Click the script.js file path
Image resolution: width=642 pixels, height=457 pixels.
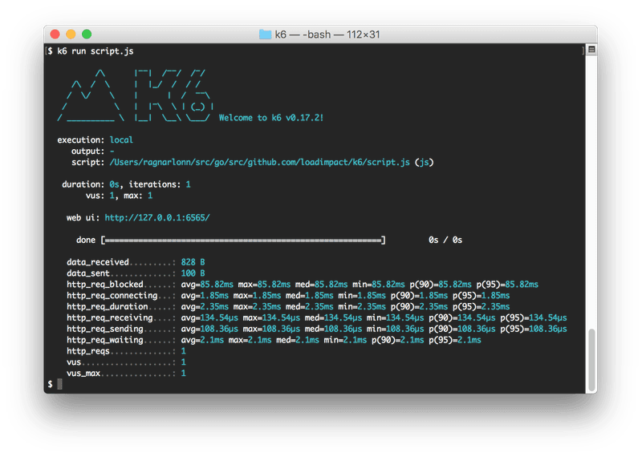259,163
